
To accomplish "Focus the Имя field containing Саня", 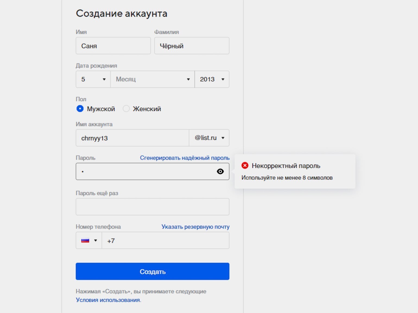I will pyautogui.click(x=113, y=46).
